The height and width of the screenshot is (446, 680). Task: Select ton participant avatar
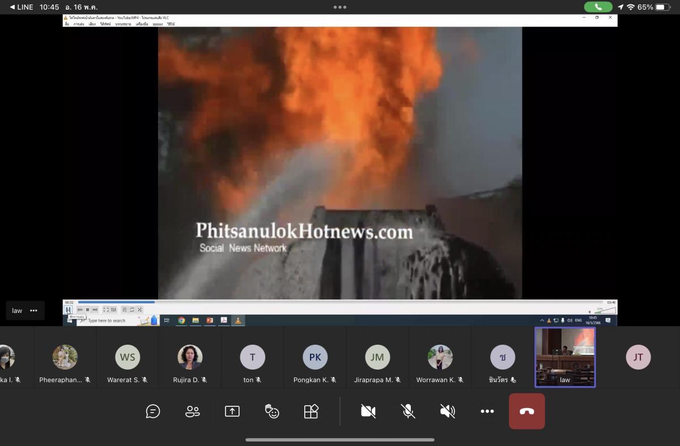coord(252,357)
